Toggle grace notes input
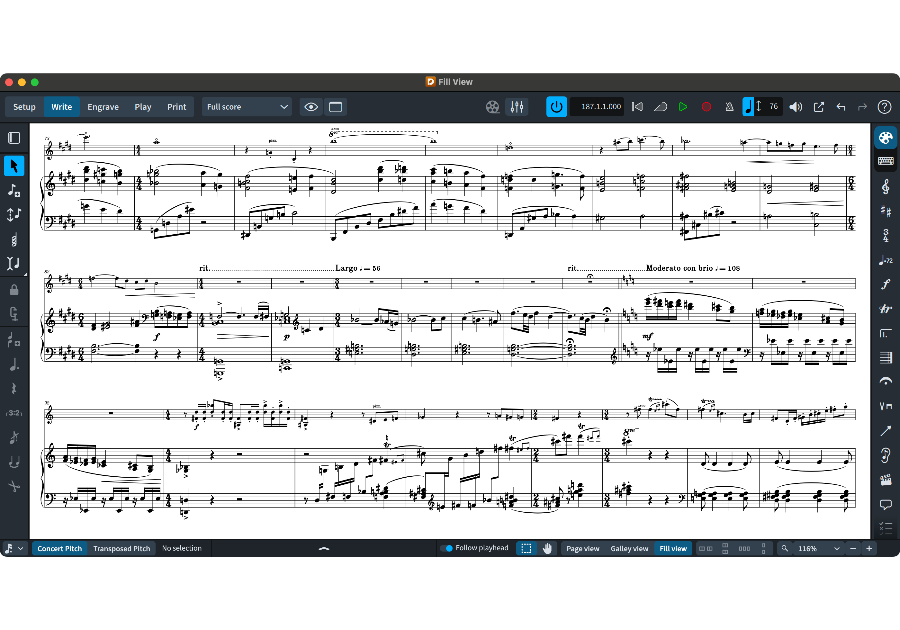This screenshot has width=900, height=630. click(14, 437)
